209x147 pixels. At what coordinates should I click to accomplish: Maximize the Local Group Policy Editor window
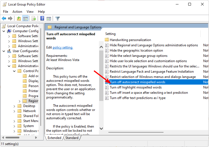click(x=190, y=4)
